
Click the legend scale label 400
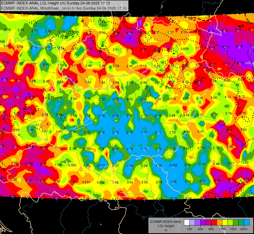(x=200, y=229)
